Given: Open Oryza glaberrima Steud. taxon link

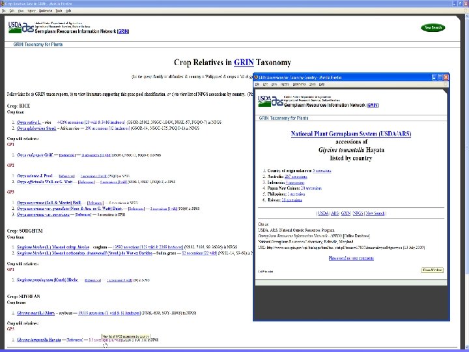Looking at the screenshot, I should (x=36, y=128).
